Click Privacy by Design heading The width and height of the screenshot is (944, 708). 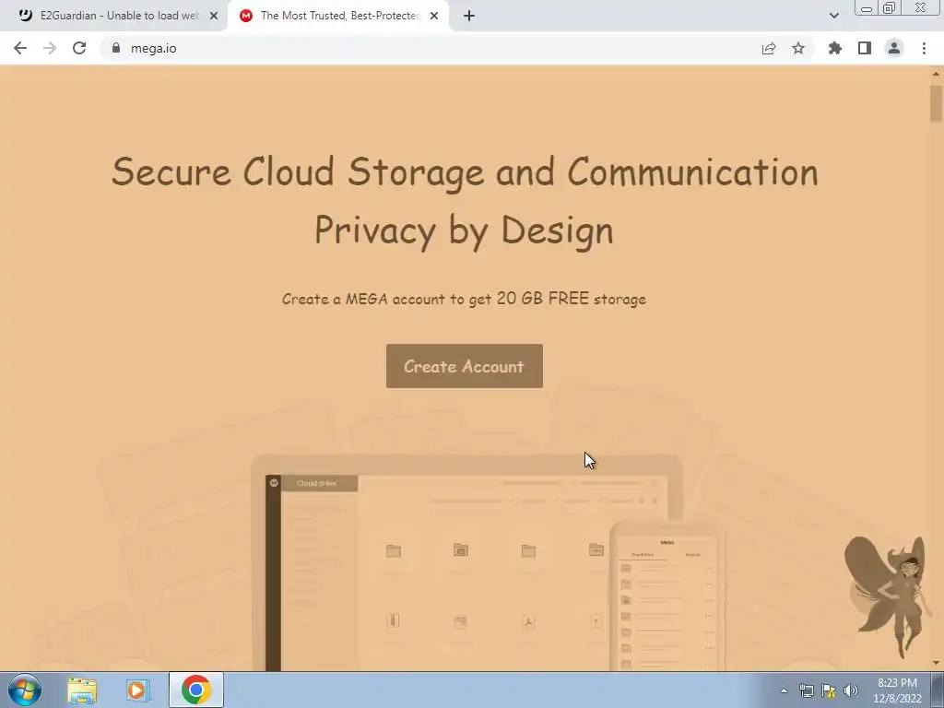[465, 230]
